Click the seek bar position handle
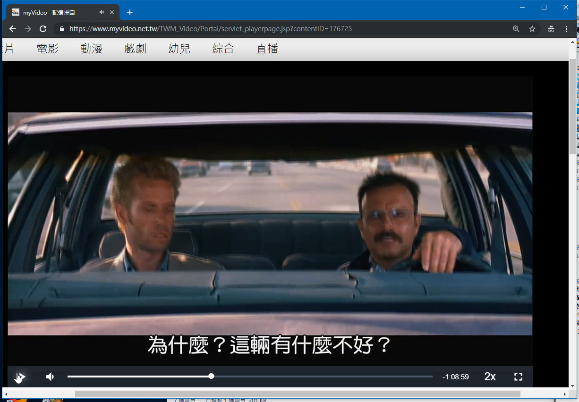The width and height of the screenshot is (579, 402). coord(211,377)
